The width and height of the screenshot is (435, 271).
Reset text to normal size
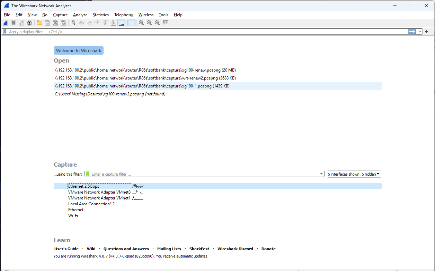click(157, 23)
